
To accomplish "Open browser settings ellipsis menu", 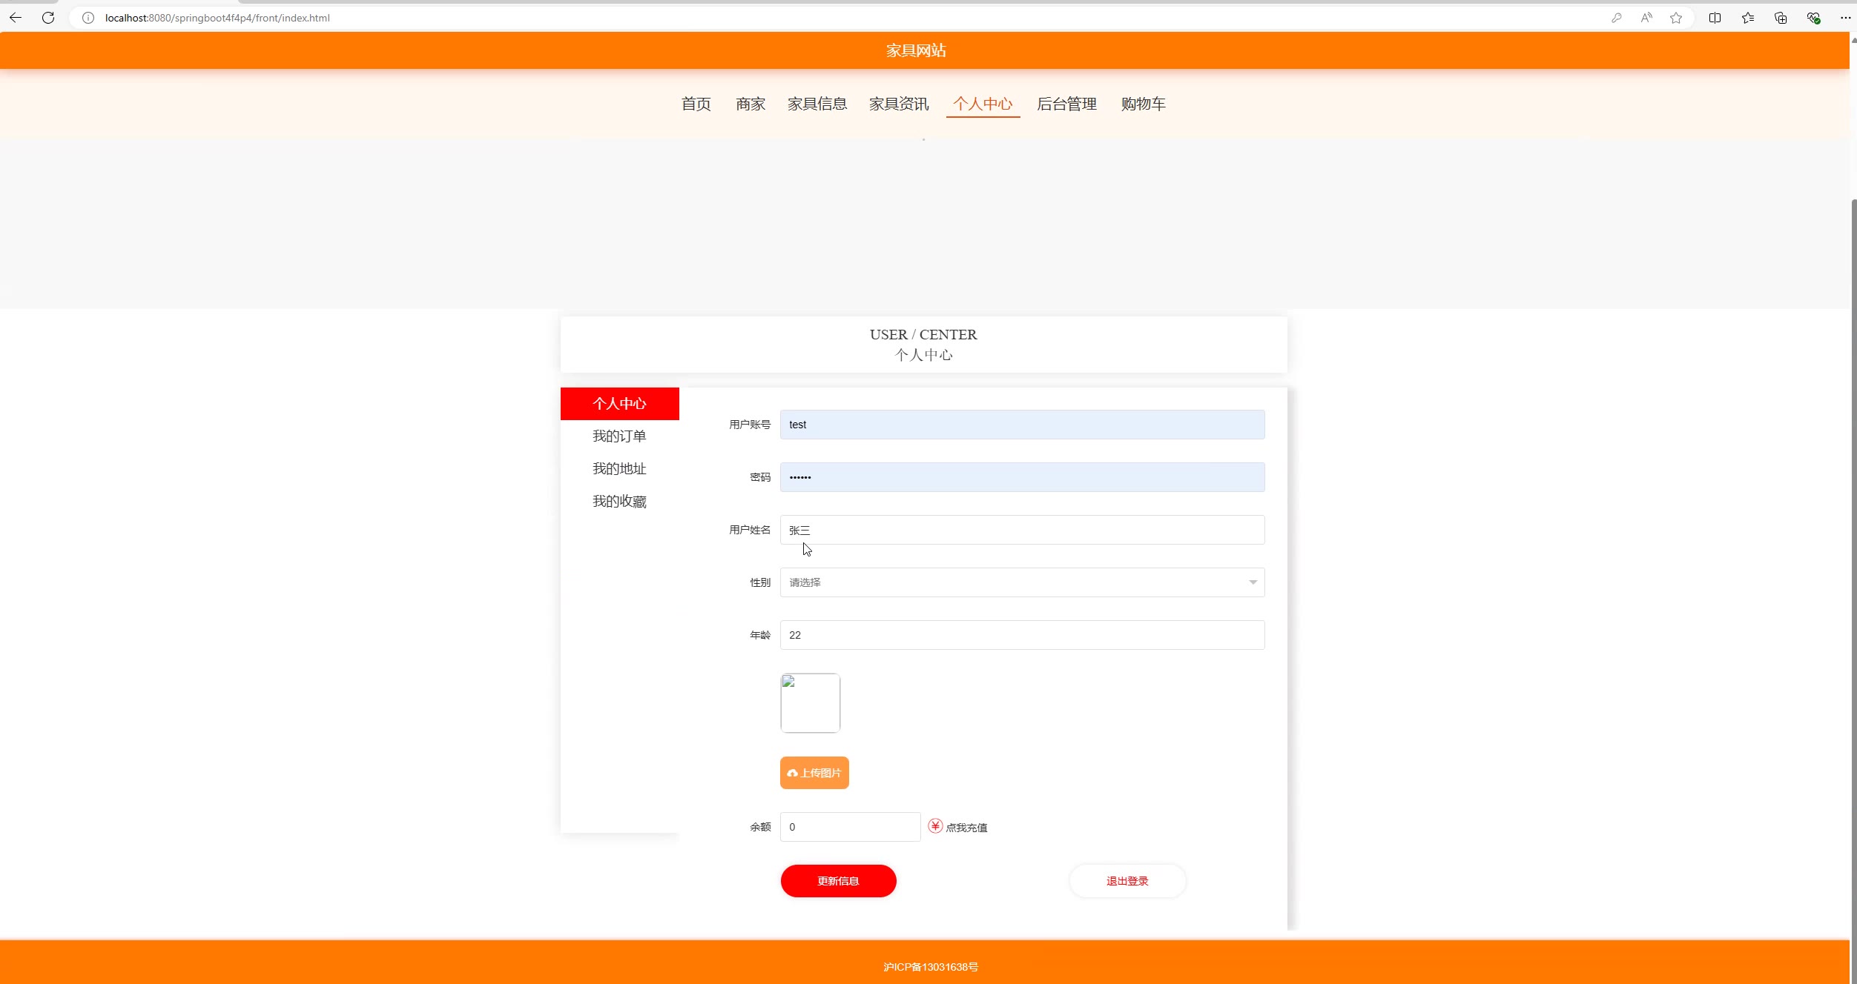I will (x=1845, y=18).
